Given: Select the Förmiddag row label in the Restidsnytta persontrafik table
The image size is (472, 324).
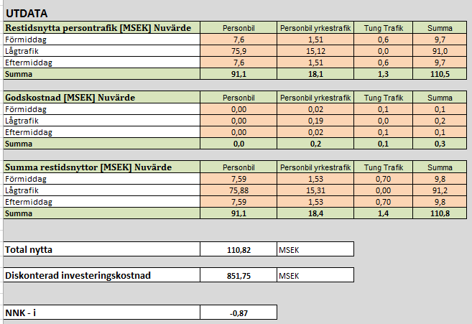Looking at the screenshot, I should (102, 40).
